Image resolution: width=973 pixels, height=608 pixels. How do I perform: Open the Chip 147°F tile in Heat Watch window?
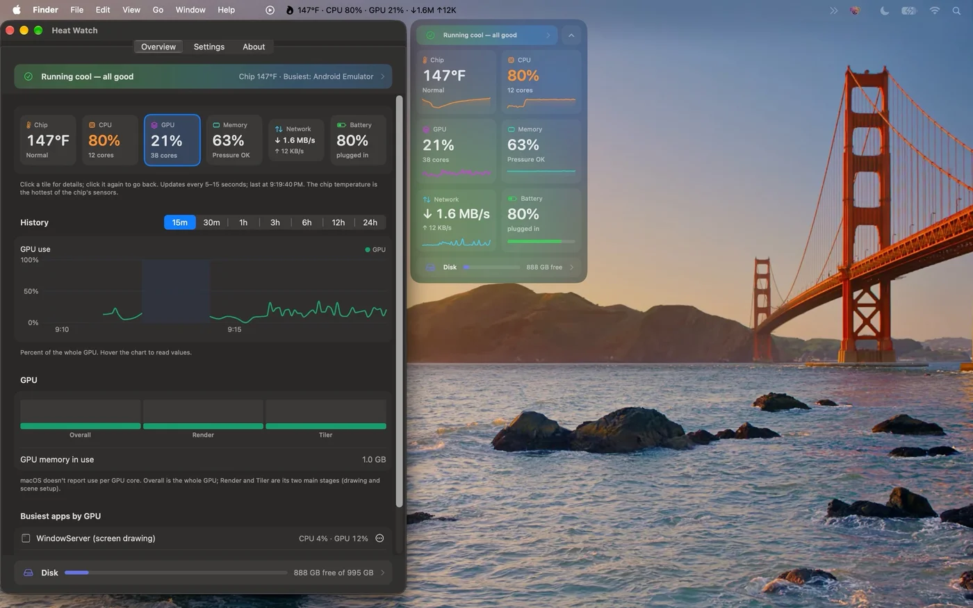(x=48, y=140)
